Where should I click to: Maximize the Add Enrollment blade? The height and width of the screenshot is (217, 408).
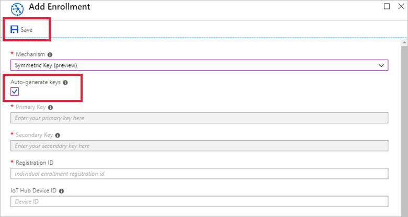[387, 7]
